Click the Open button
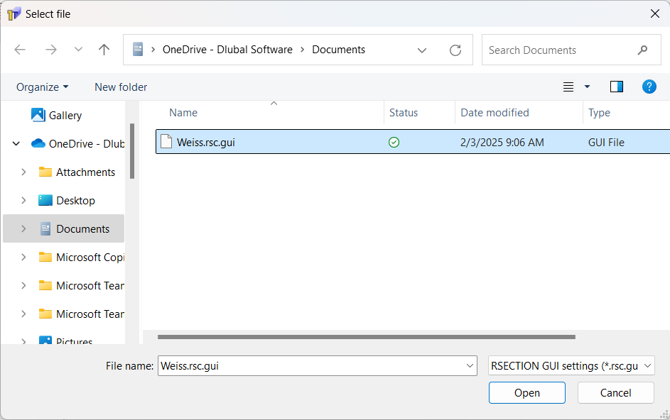670x420 pixels. click(x=526, y=392)
